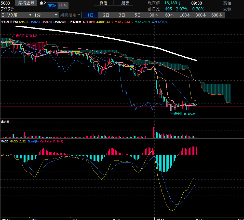This screenshot has height=220, width=244.
Task: Click the SMA(200) legend label
Action: tap(60, 22)
